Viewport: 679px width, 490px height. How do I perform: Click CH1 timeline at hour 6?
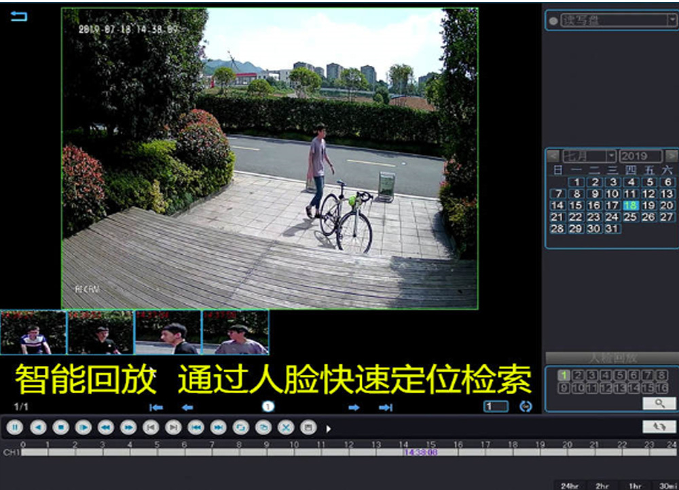point(185,453)
